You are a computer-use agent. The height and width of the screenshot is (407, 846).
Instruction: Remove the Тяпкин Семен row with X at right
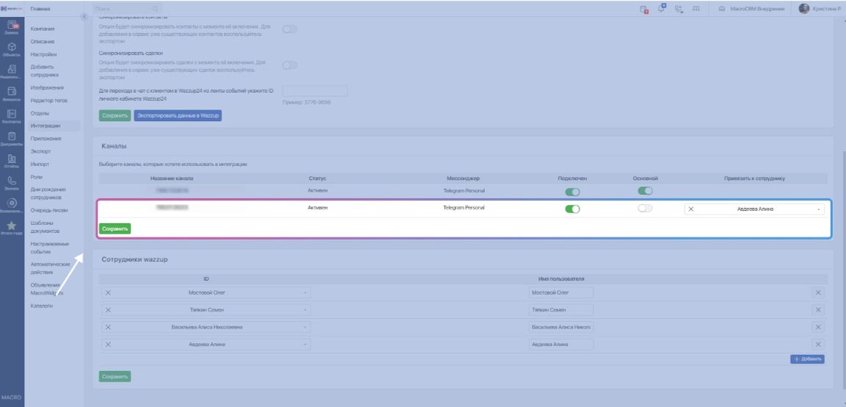point(818,310)
